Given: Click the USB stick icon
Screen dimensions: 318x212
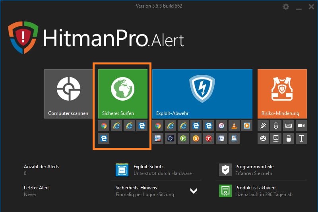Looking at the screenshot, I should pyautogui.click(x=289, y=138).
